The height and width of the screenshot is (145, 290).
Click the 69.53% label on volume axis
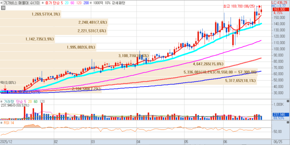point(279,118)
